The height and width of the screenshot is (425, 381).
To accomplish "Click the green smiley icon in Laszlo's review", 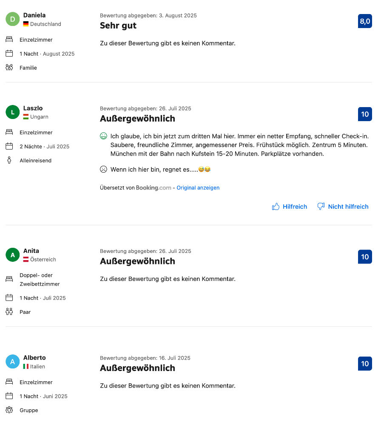I will pos(103,136).
